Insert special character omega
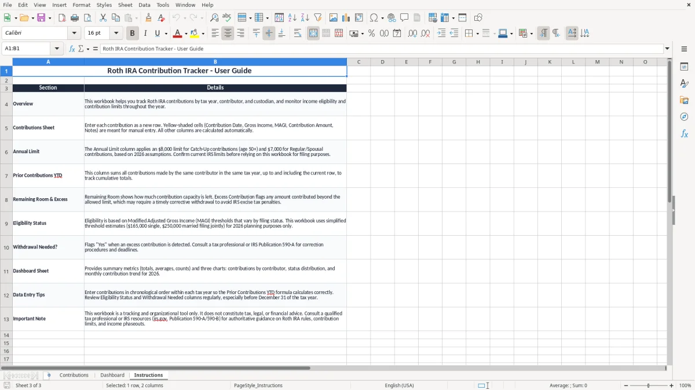The width and height of the screenshot is (695, 390). [374, 18]
